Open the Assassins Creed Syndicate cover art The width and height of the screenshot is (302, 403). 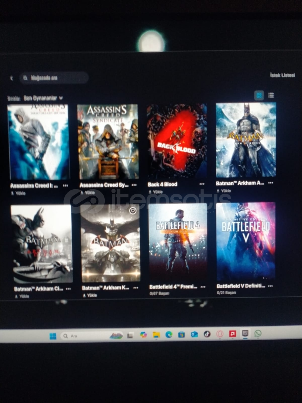tap(108, 142)
